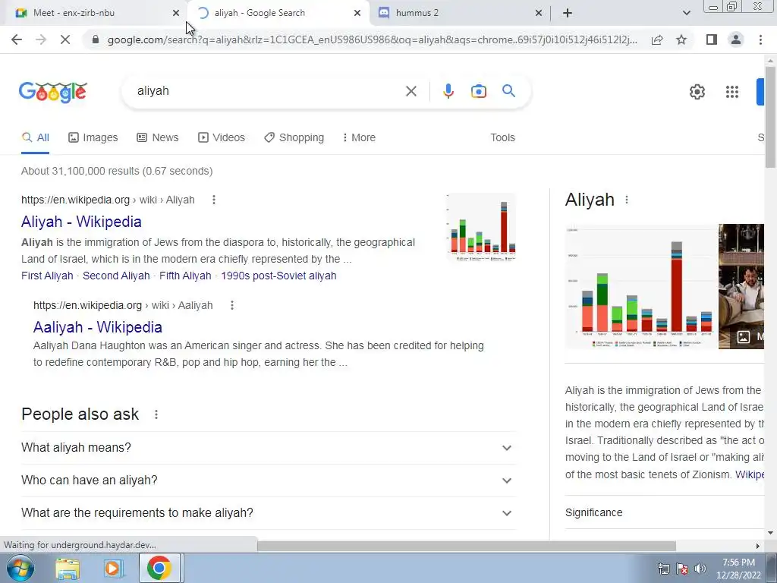Viewport: 777px width, 583px height.
Task: Click the Google holiday logo
Action: [53, 92]
